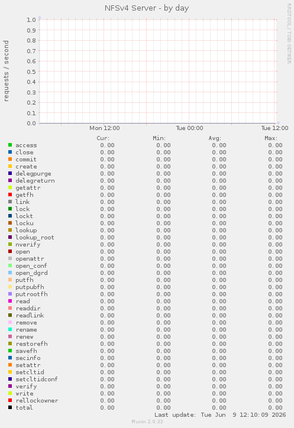The width and height of the screenshot is (294, 428).
Task: Click the 'Avg:' column header
Action: coord(215,138)
